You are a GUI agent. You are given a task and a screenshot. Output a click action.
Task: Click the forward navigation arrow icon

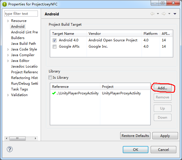pyautogui.click(x=163, y=14)
